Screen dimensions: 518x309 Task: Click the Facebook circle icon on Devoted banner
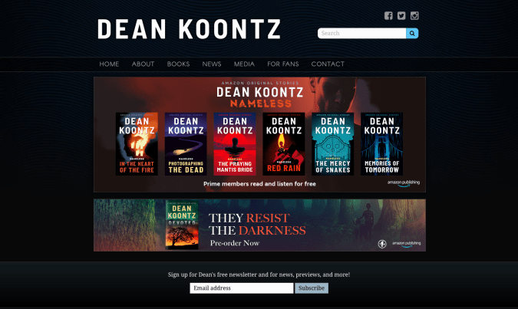coord(382,244)
